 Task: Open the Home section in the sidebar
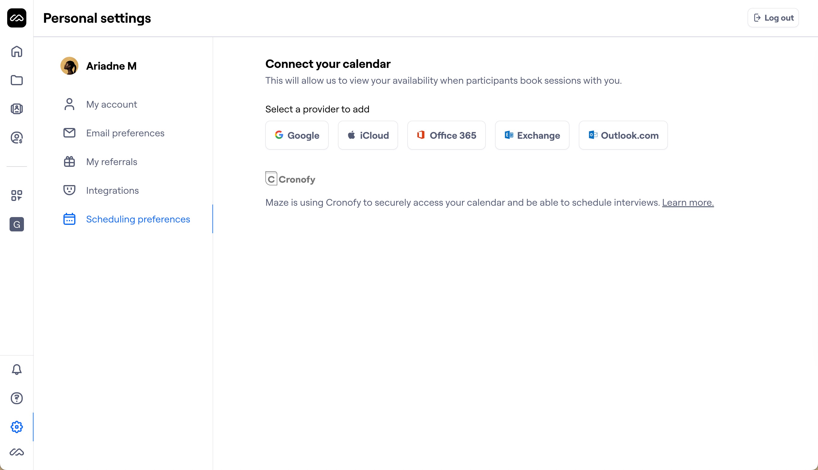[x=16, y=52]
